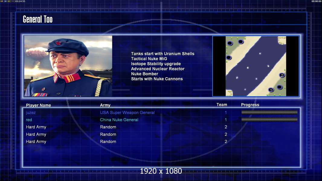Click the map preview thumbnail

[x=256, y=66]
